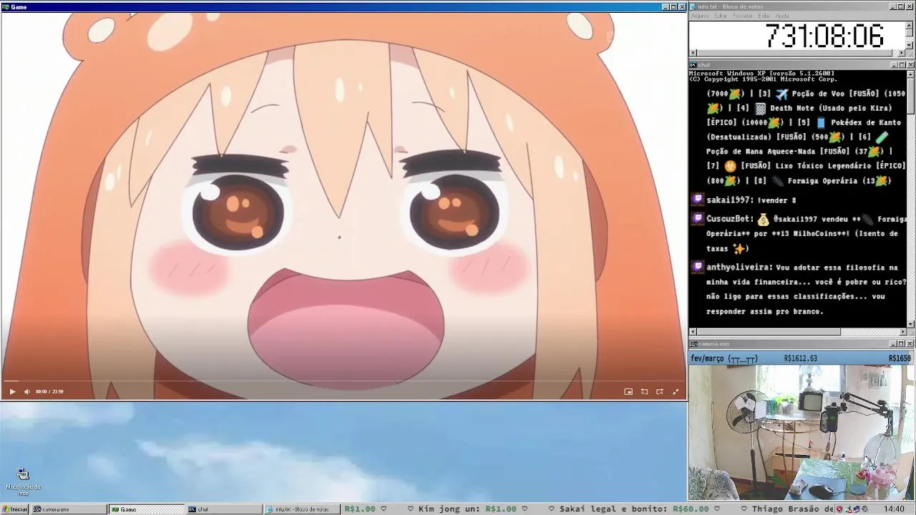Image resolution: width=916 pixels, height=515 pixels.
Task: Click the Notepad title bar document icon
Action: [693, 6]
